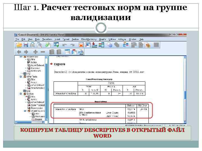Click the output pane vertical scrollbar

[185, 89]
